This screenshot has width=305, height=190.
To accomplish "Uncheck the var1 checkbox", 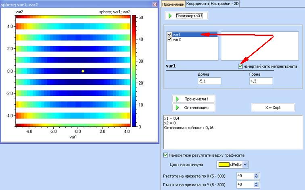I will tap(169, 35).
